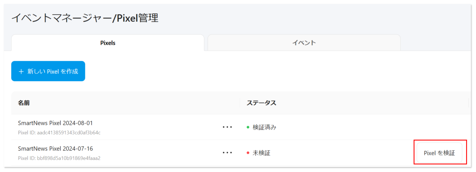Click the red status dot beside 未検証
The width and height of the screenshot is (476, 172).
point(248,153)
